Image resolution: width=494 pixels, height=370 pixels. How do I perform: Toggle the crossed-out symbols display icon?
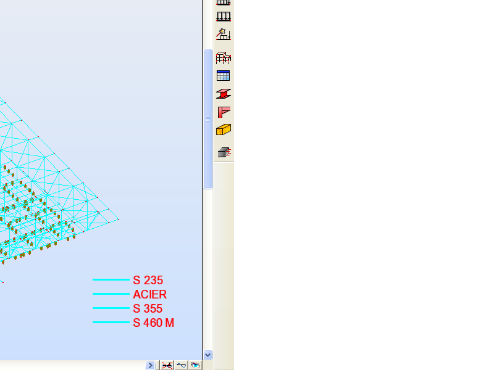[x=167, y=365]
